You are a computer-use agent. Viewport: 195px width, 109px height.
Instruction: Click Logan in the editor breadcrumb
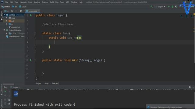coord(39,84)
